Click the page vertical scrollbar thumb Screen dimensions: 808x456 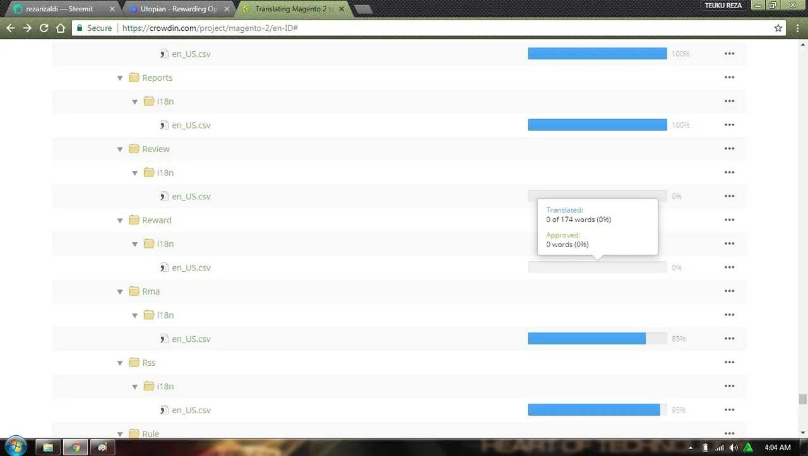(x=803, y=399)
